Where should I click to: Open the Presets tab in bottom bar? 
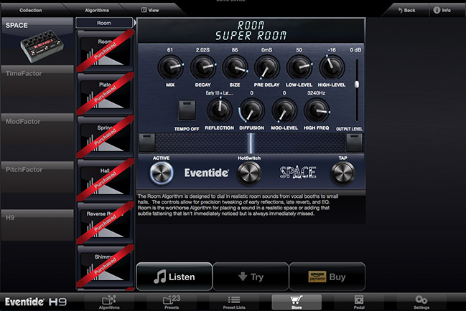pyautogui.click(x=172, y=302)
